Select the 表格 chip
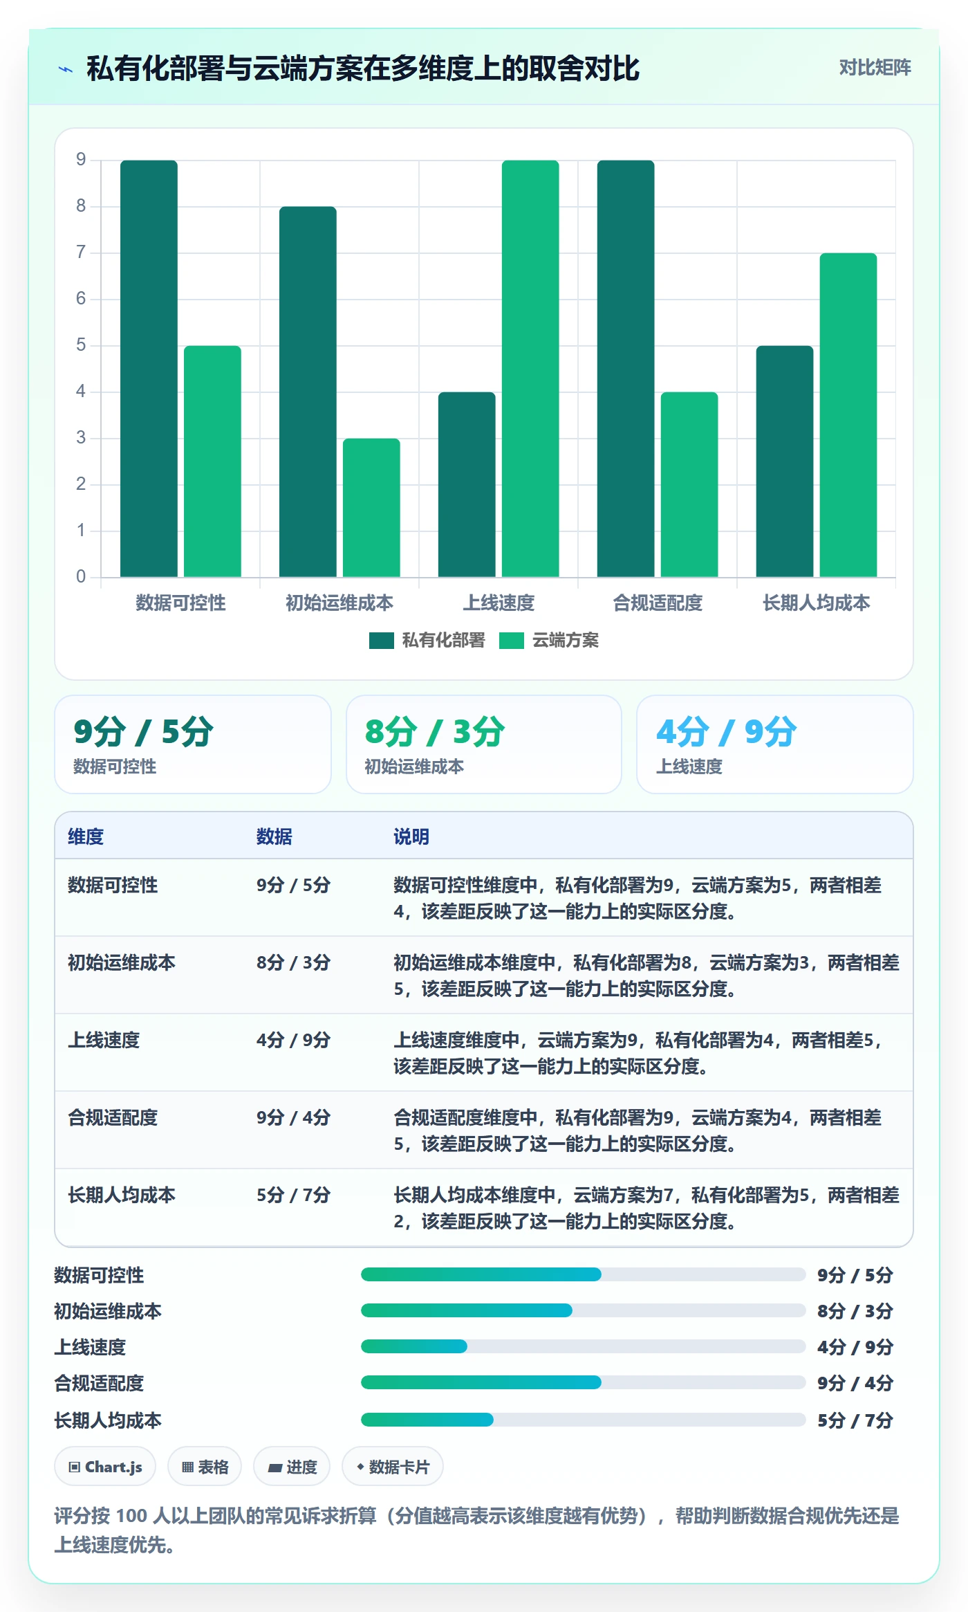The height and width of the screenshot is (1612, 968). 205,1466
